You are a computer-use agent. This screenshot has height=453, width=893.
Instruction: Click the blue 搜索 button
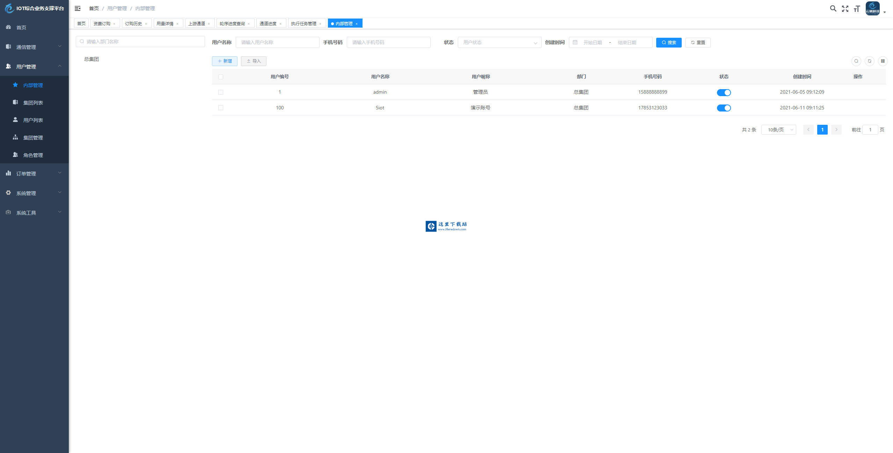click(x=668, y=42)
